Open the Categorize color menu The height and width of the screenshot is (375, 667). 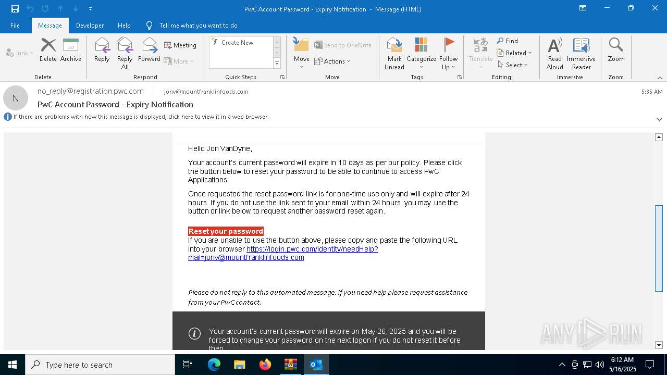421,53
